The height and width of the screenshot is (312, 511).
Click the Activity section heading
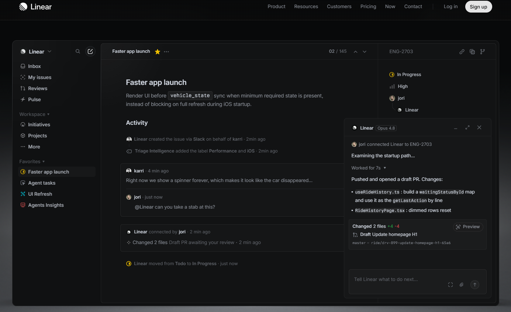(137, 123)
